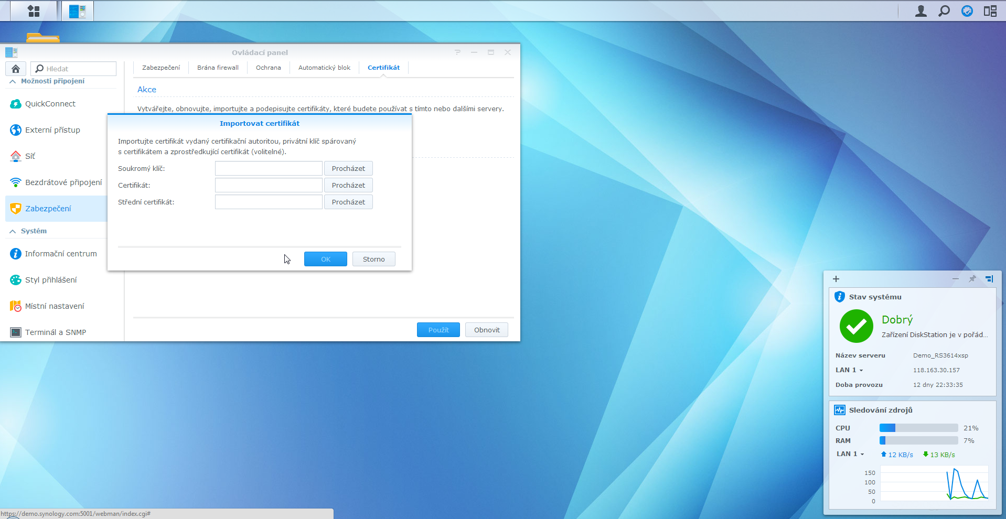Switch to the Ochrana tab

point(269,68)
